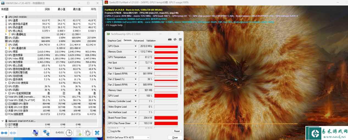Click the Close button in GPU-Z
This screenshot has width=348, height=140.
[175, 137]
